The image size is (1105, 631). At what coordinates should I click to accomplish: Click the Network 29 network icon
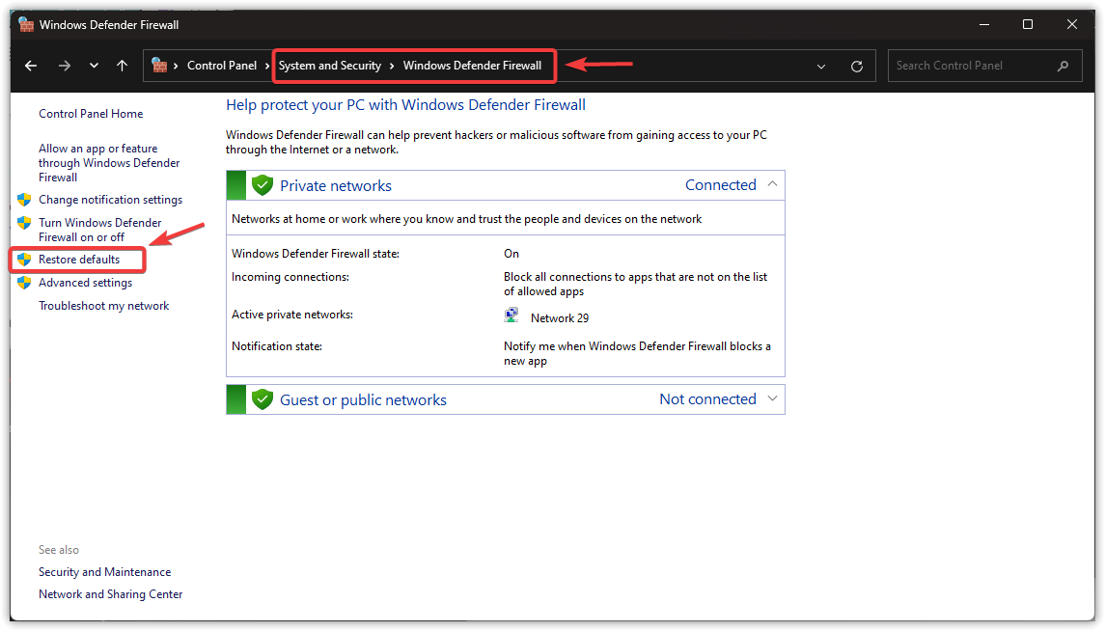(511, 314)
